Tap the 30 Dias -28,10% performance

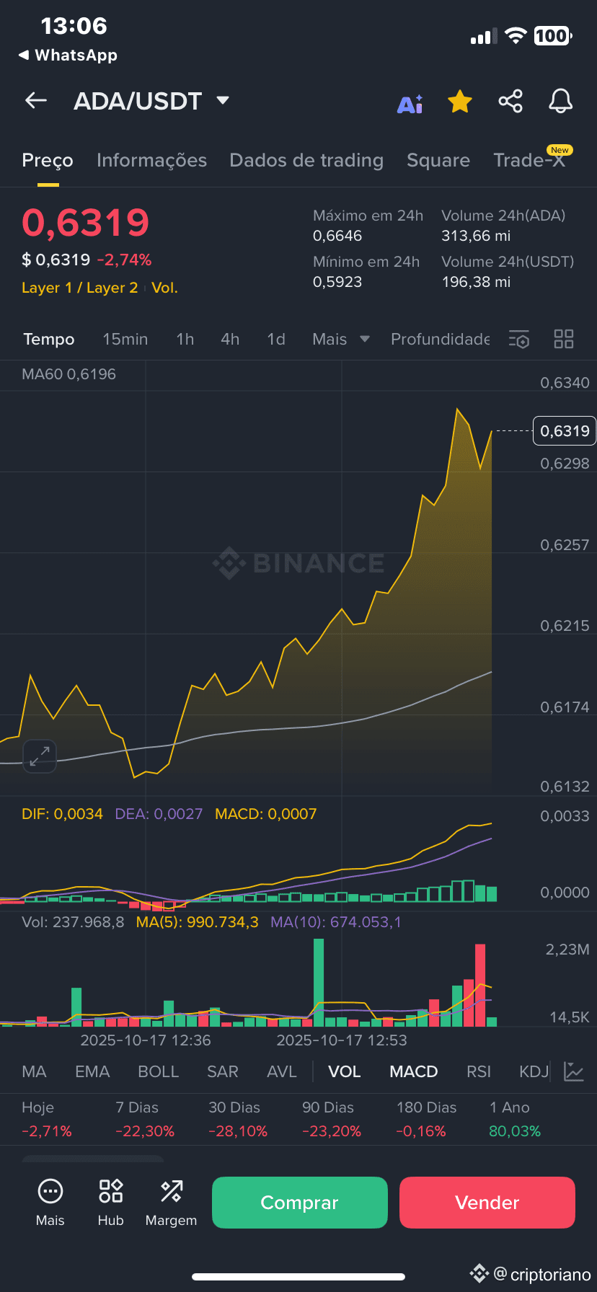238,1119
